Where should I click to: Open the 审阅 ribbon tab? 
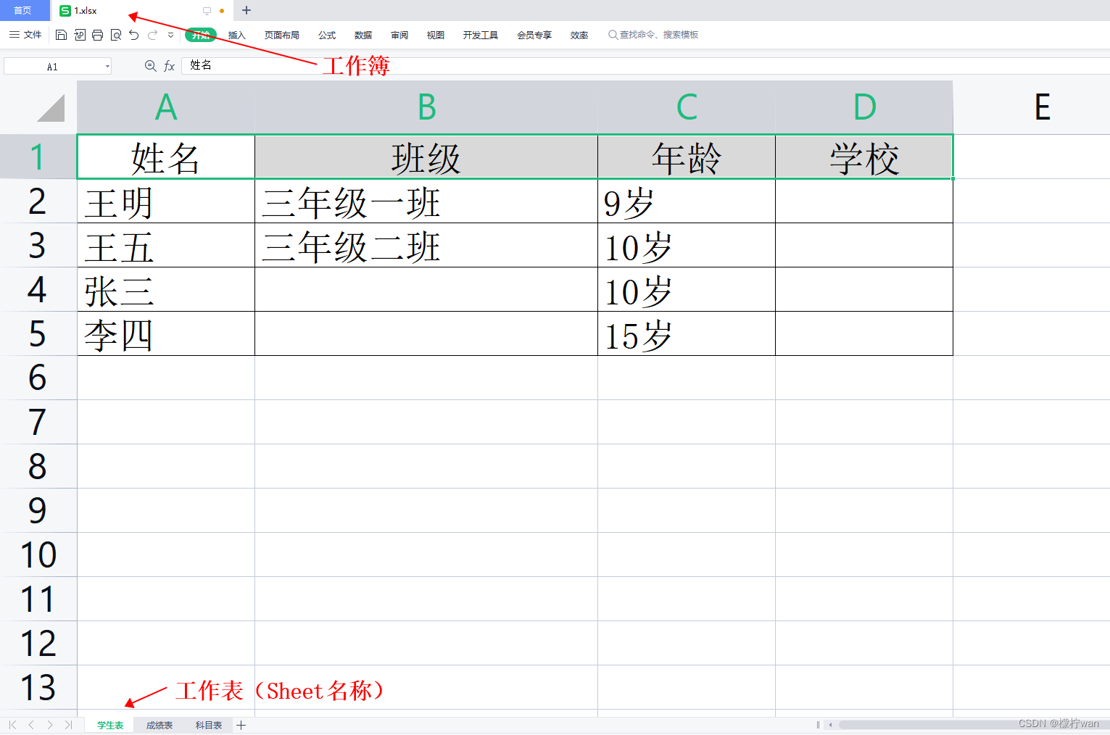(399, 35)
